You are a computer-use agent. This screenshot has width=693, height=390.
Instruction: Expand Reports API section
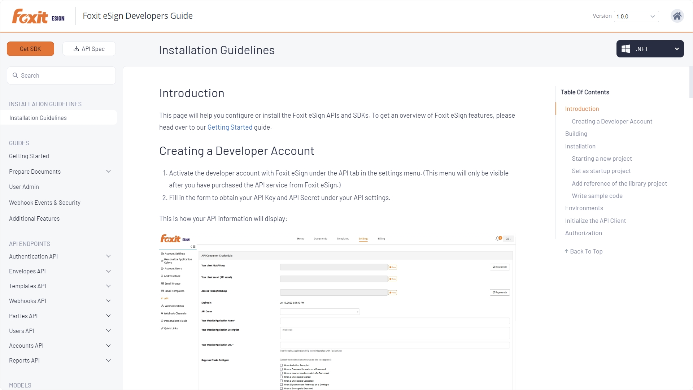[108, 360]
